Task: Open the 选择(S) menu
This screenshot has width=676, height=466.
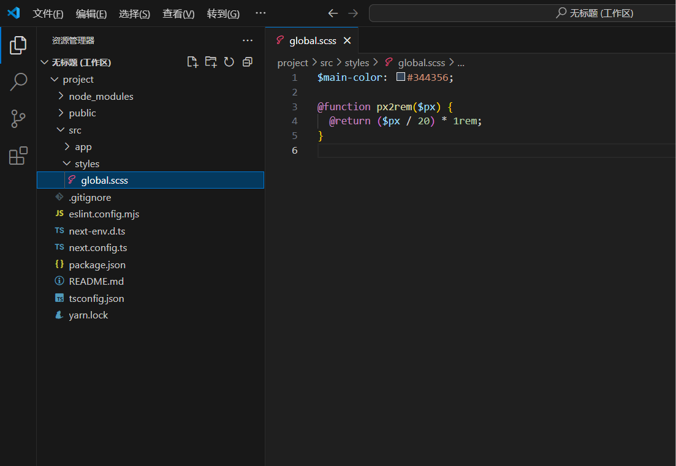Action: (134, 14)
